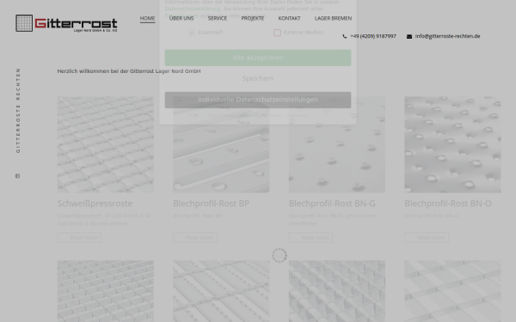516x322 pixels.
Task: Open the Datenschutzerklärung link
Action: coord(193,9)
